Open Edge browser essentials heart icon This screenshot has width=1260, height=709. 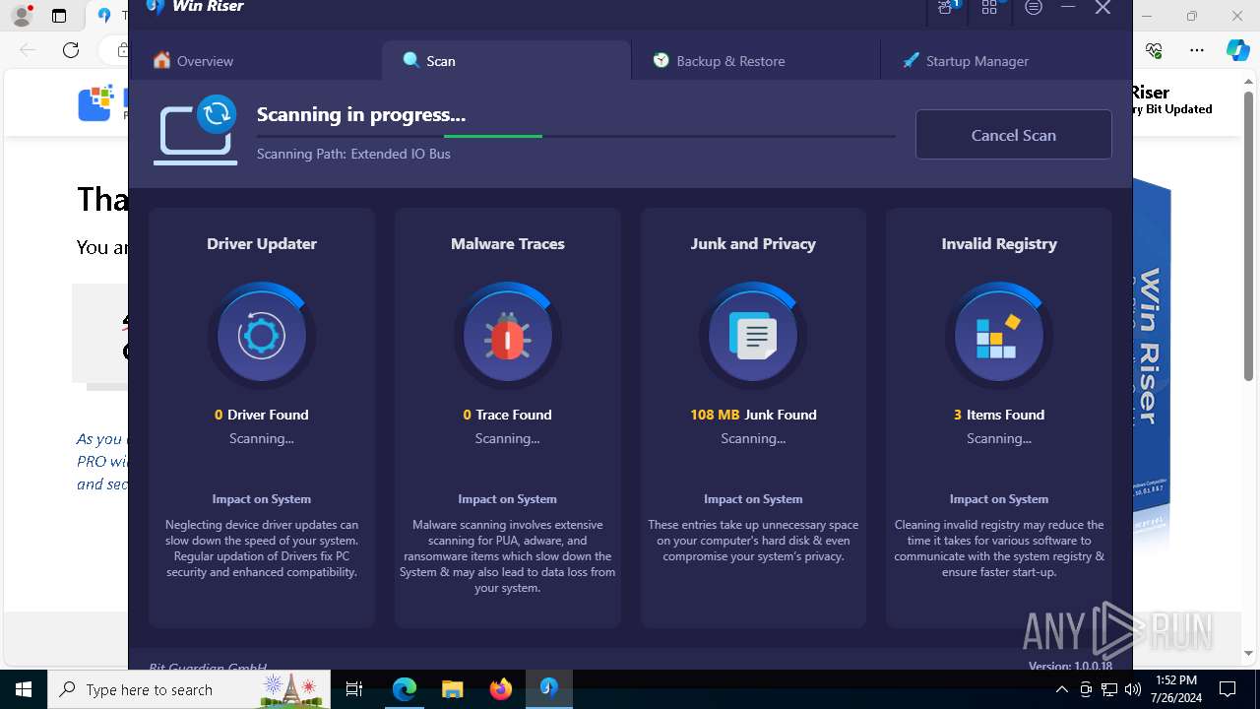point(1154,50)
